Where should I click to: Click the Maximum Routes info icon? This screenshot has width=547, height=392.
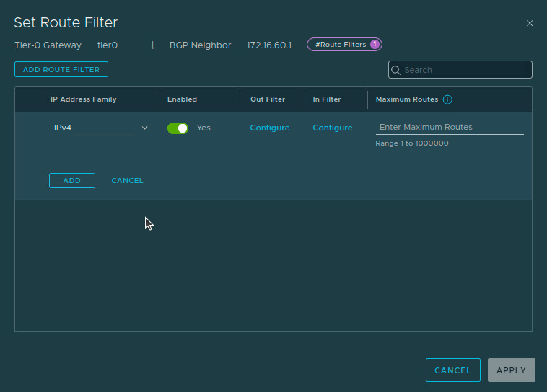447,99
